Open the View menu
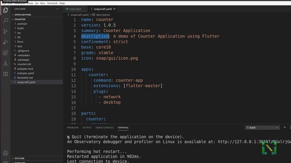Image resolution: width=291 pixels, height=163 pixels. (x=30, y=3)
